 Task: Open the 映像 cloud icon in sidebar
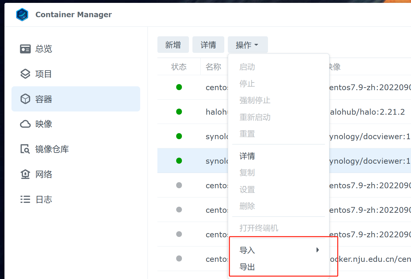pyautogui.click(x=25, y=124)
